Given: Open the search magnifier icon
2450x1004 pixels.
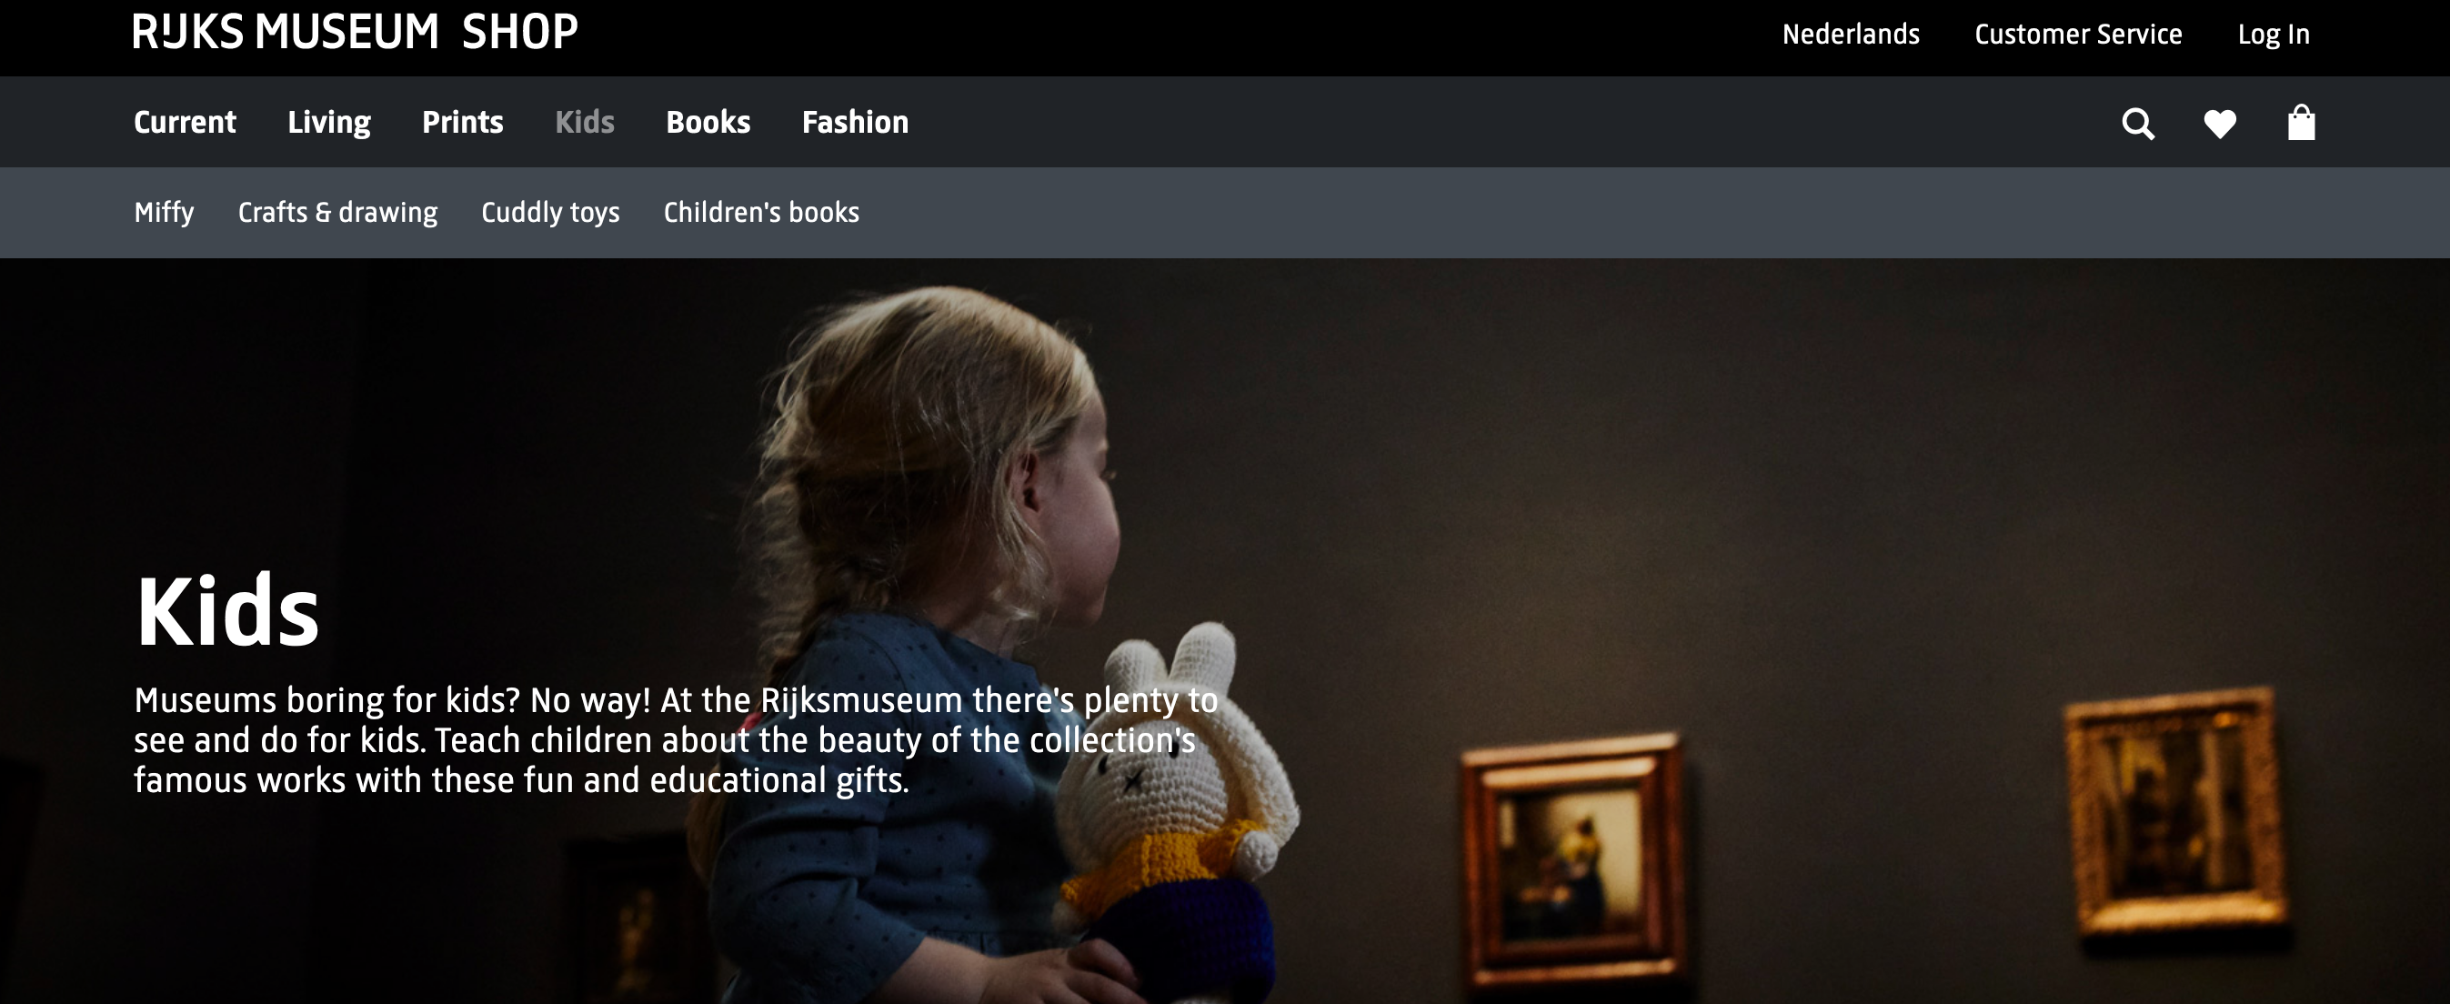Looking at the screenshot, I should (2138, 124).
